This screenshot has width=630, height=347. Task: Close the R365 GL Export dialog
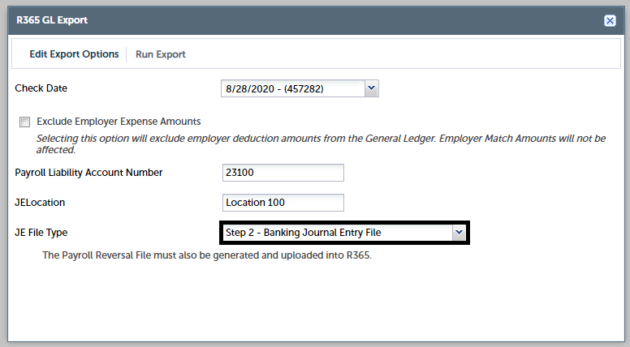click(x=610, y=20)
